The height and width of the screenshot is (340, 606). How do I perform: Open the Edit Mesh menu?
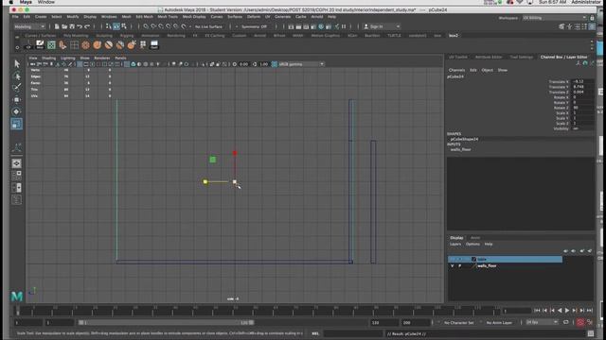tap(144, 17)
